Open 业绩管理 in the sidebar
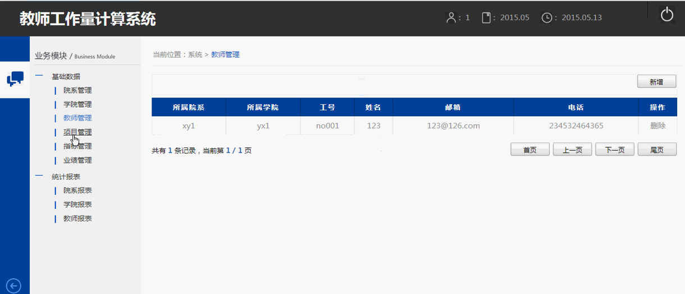Viewport: 685px width, 294px height. 77,160
